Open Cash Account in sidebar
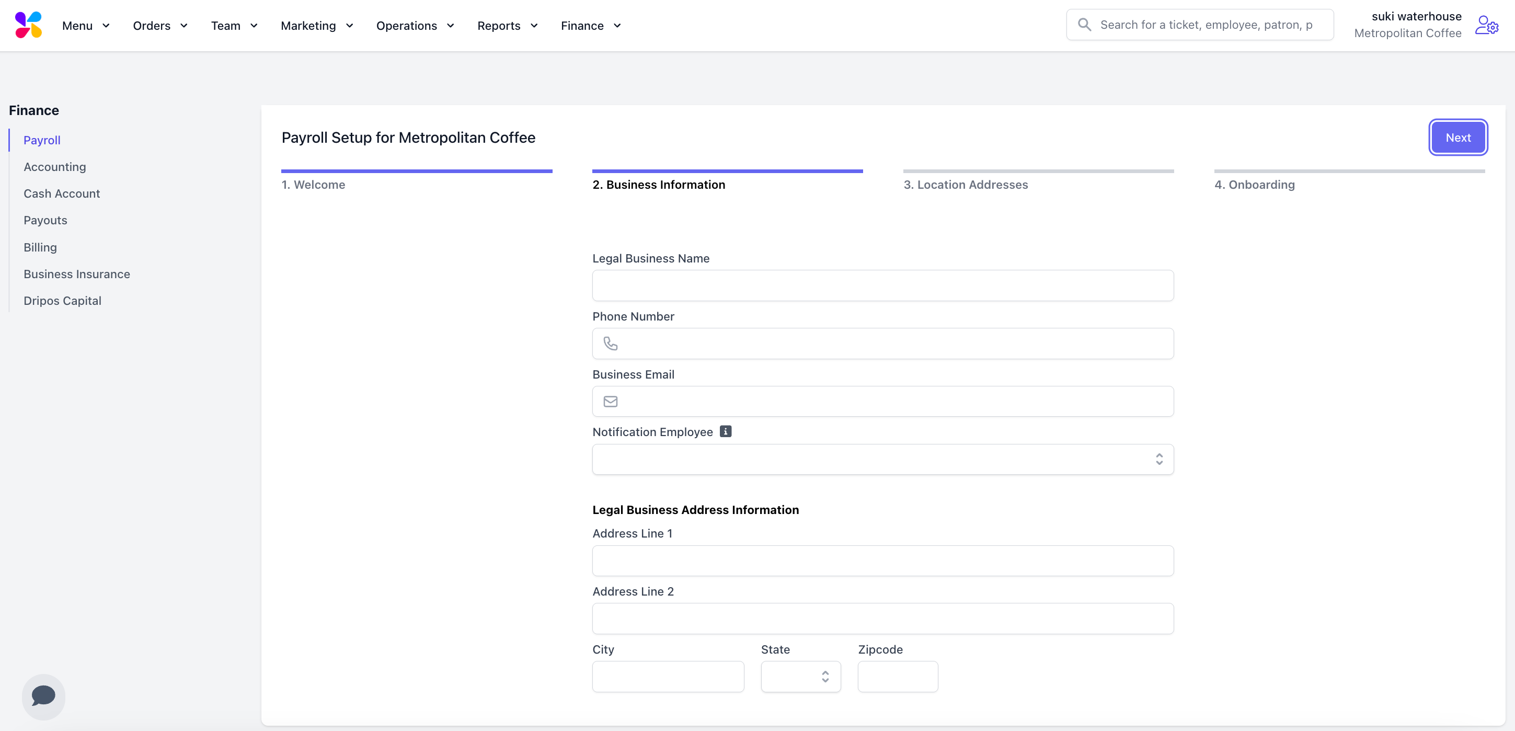This screenshot has width=1515, height=731. coord(61,193)
